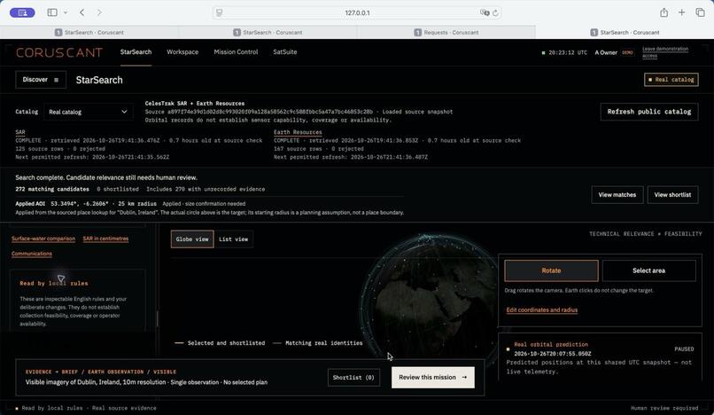
Task: Open StarSearch navigation item
Action: tap(136, 52)
